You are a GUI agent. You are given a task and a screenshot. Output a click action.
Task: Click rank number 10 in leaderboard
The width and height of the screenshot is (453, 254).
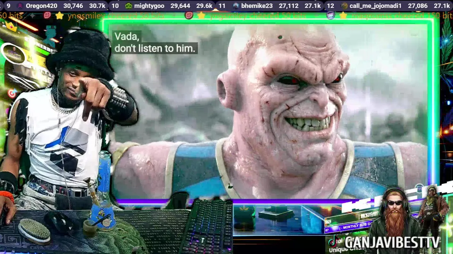(x=115, y=6)
